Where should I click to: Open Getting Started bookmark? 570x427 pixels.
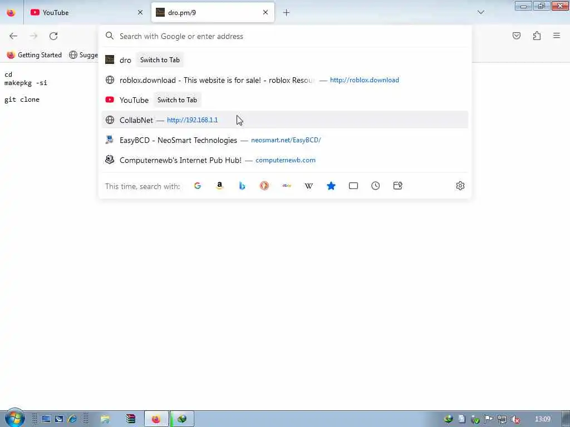[x=35, y=55]
